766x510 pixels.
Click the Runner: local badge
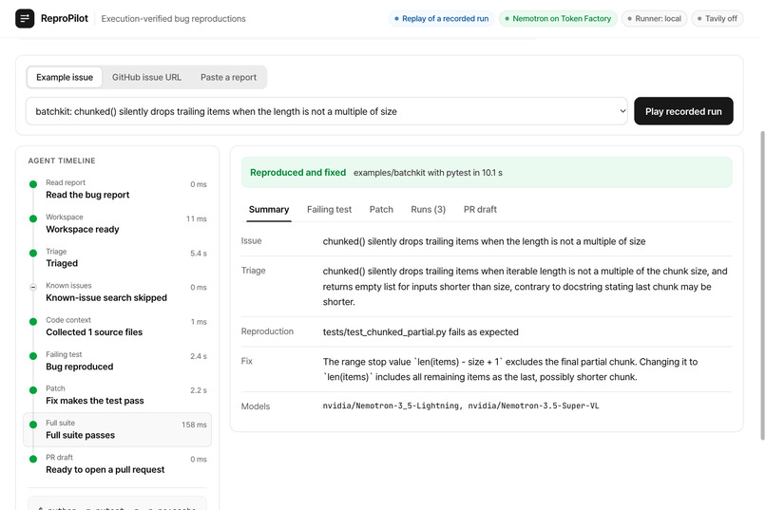point(654,19)
